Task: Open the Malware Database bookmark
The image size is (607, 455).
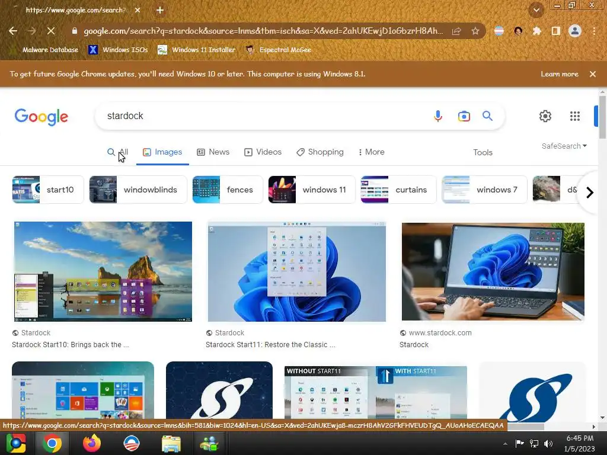Action: tap(45, 50)
